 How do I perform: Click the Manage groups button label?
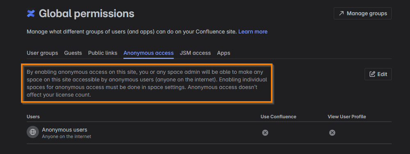367,14
